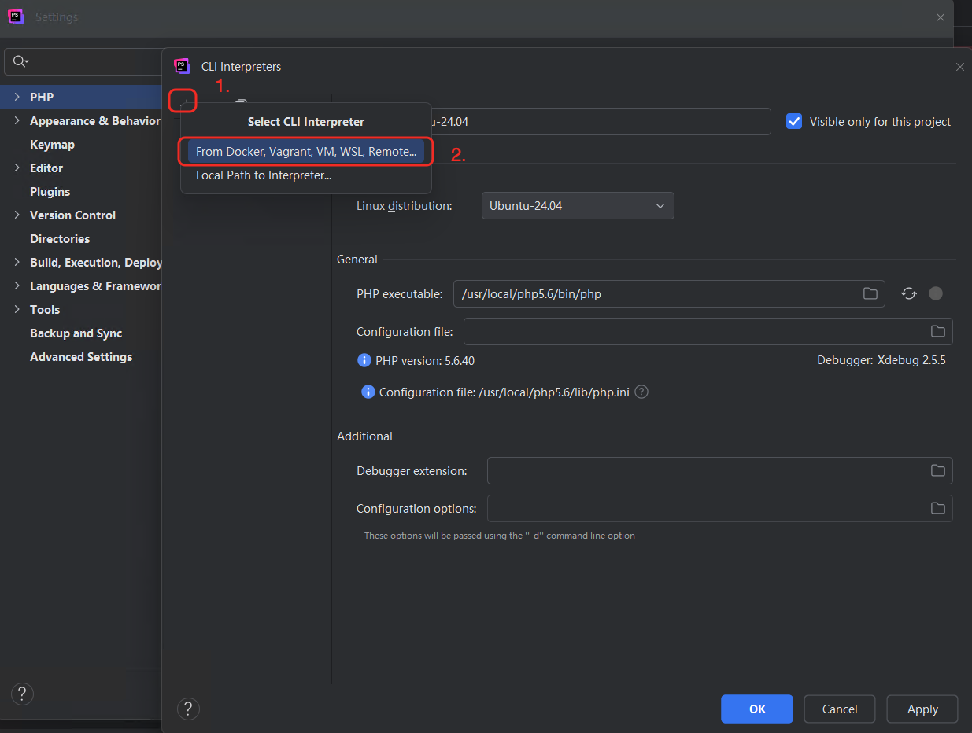Viewport: 972px width, 733px height.
Task: Expand Build, Execution, Deployment node
Action: [17, 262]
